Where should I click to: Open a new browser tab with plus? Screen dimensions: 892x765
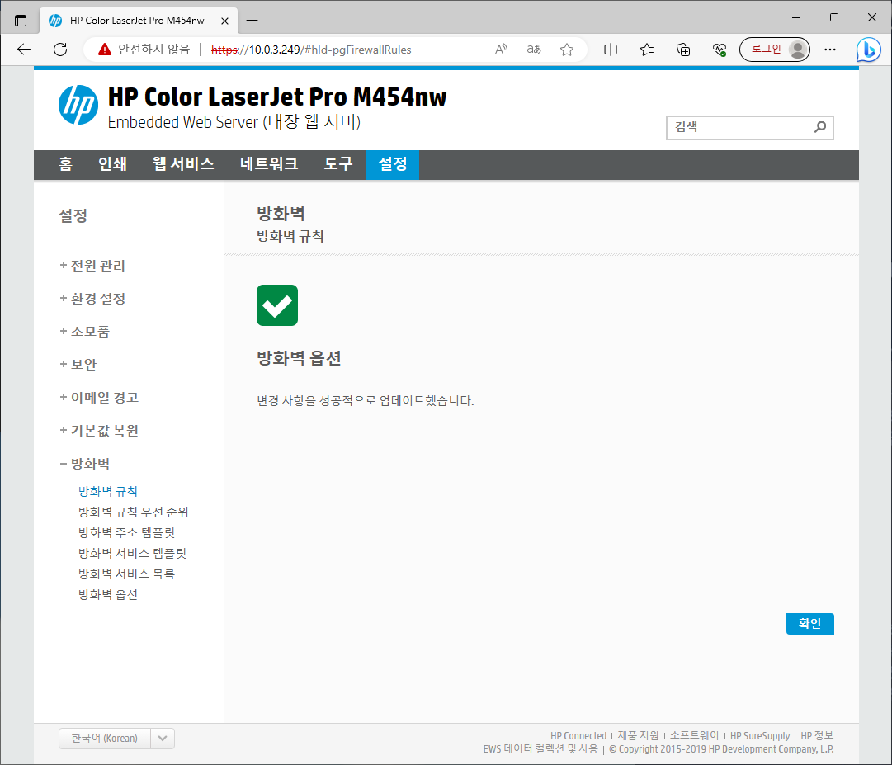(252, 21)
